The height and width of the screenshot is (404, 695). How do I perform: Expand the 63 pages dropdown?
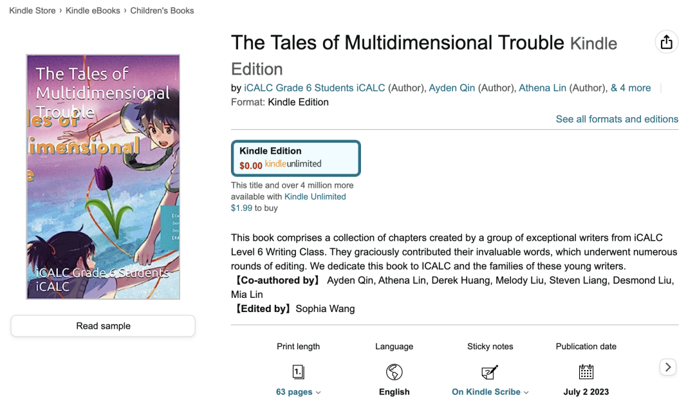coord(299,392)
